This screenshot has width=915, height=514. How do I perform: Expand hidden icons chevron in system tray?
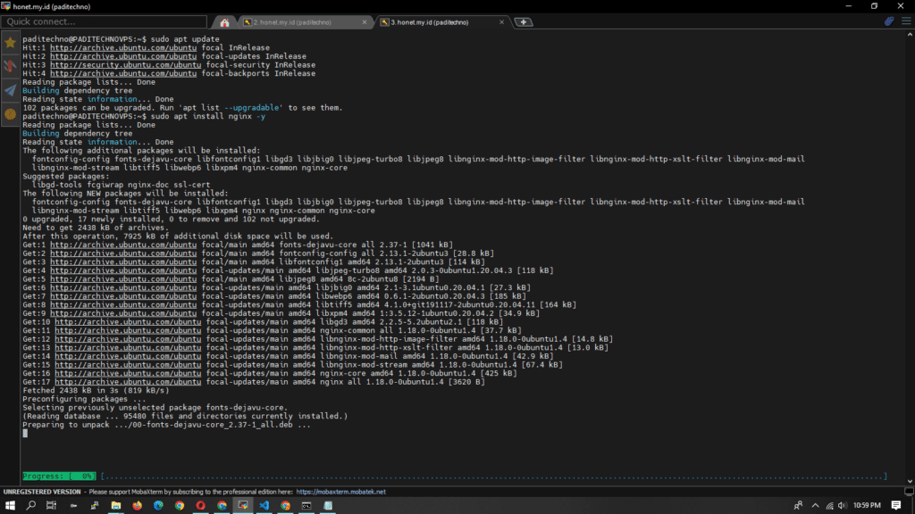click(815, 505)
